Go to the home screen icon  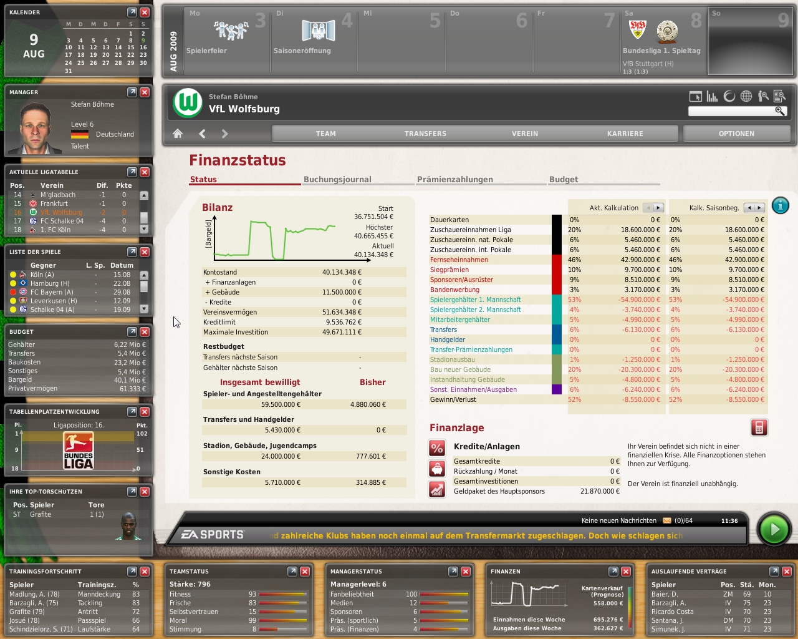point(178,134)
